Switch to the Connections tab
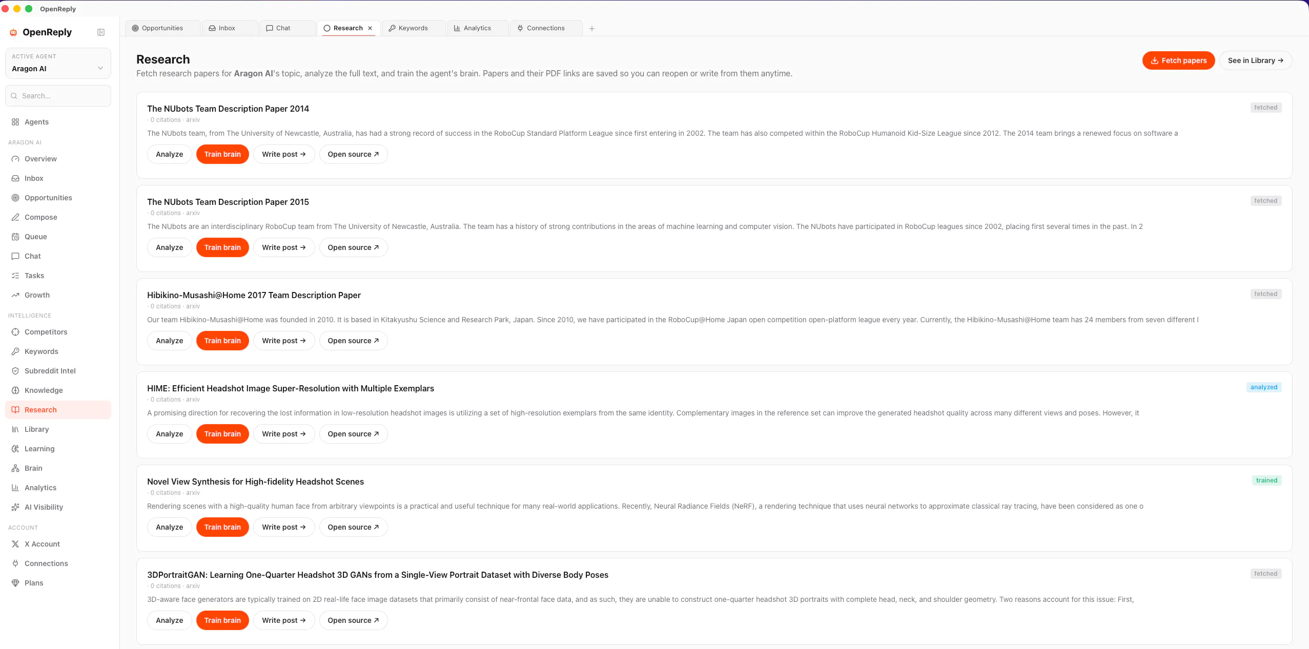The image size is (1309, 649). click(546, 28)
